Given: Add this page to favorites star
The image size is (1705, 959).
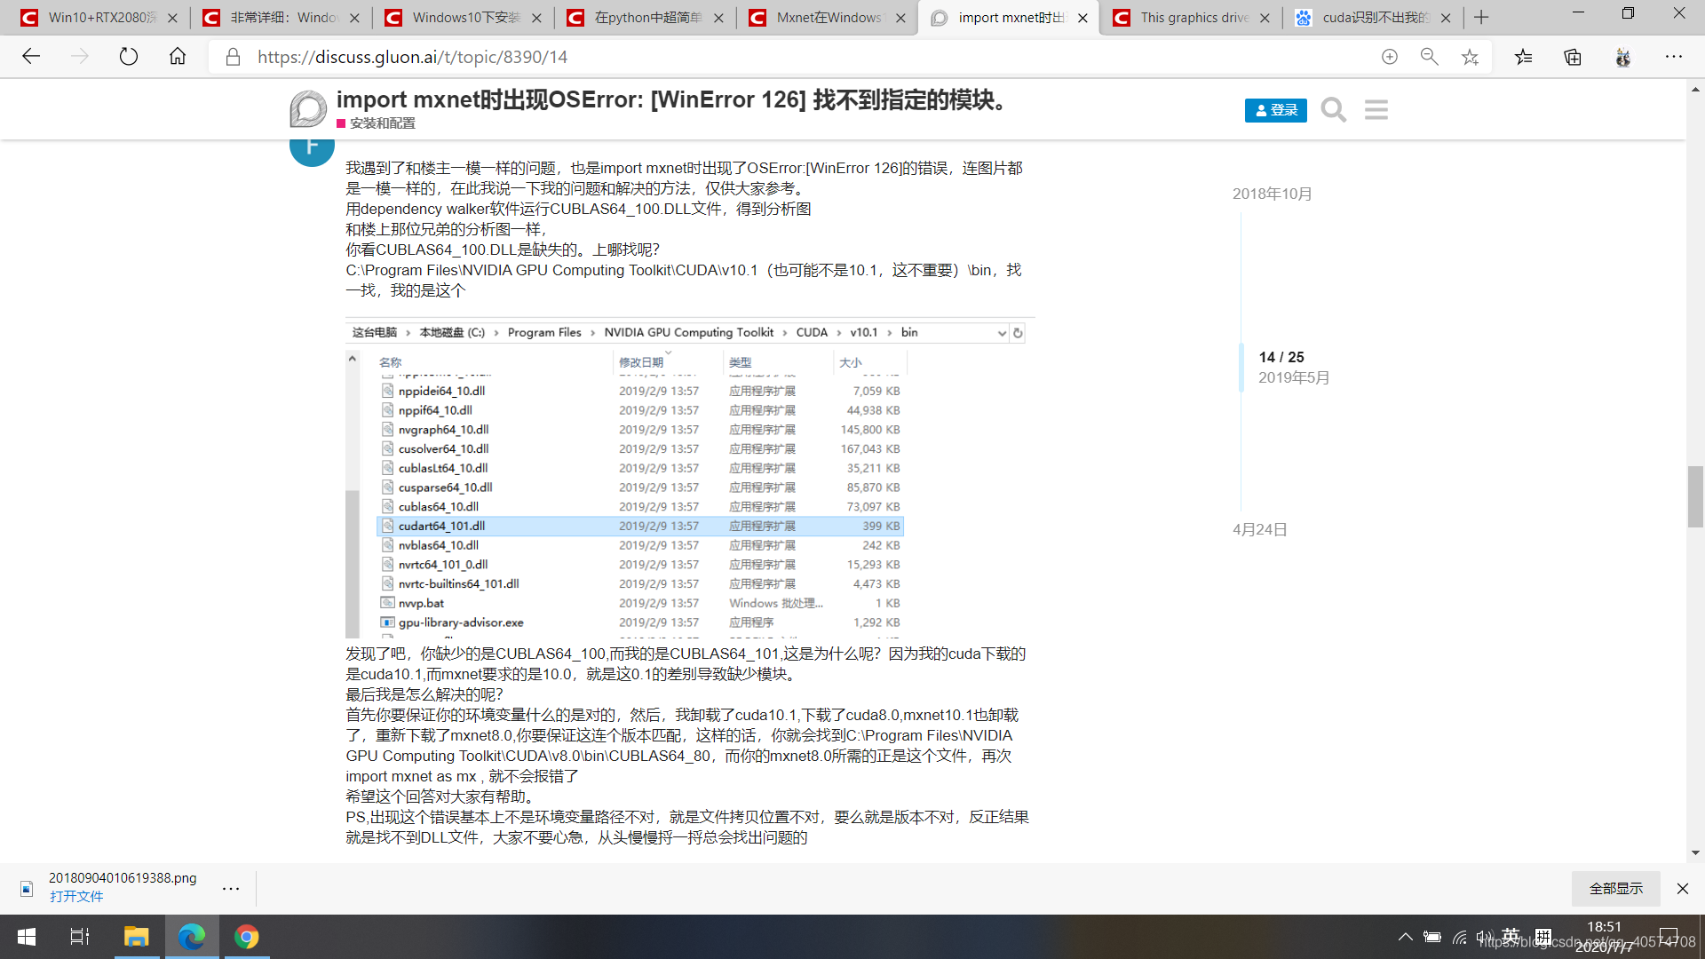Looking at the screenshot, I should 1470,57.
